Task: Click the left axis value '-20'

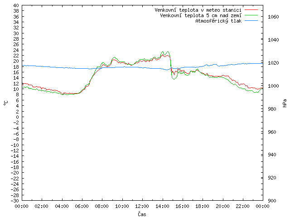Action: click(15, 173)
